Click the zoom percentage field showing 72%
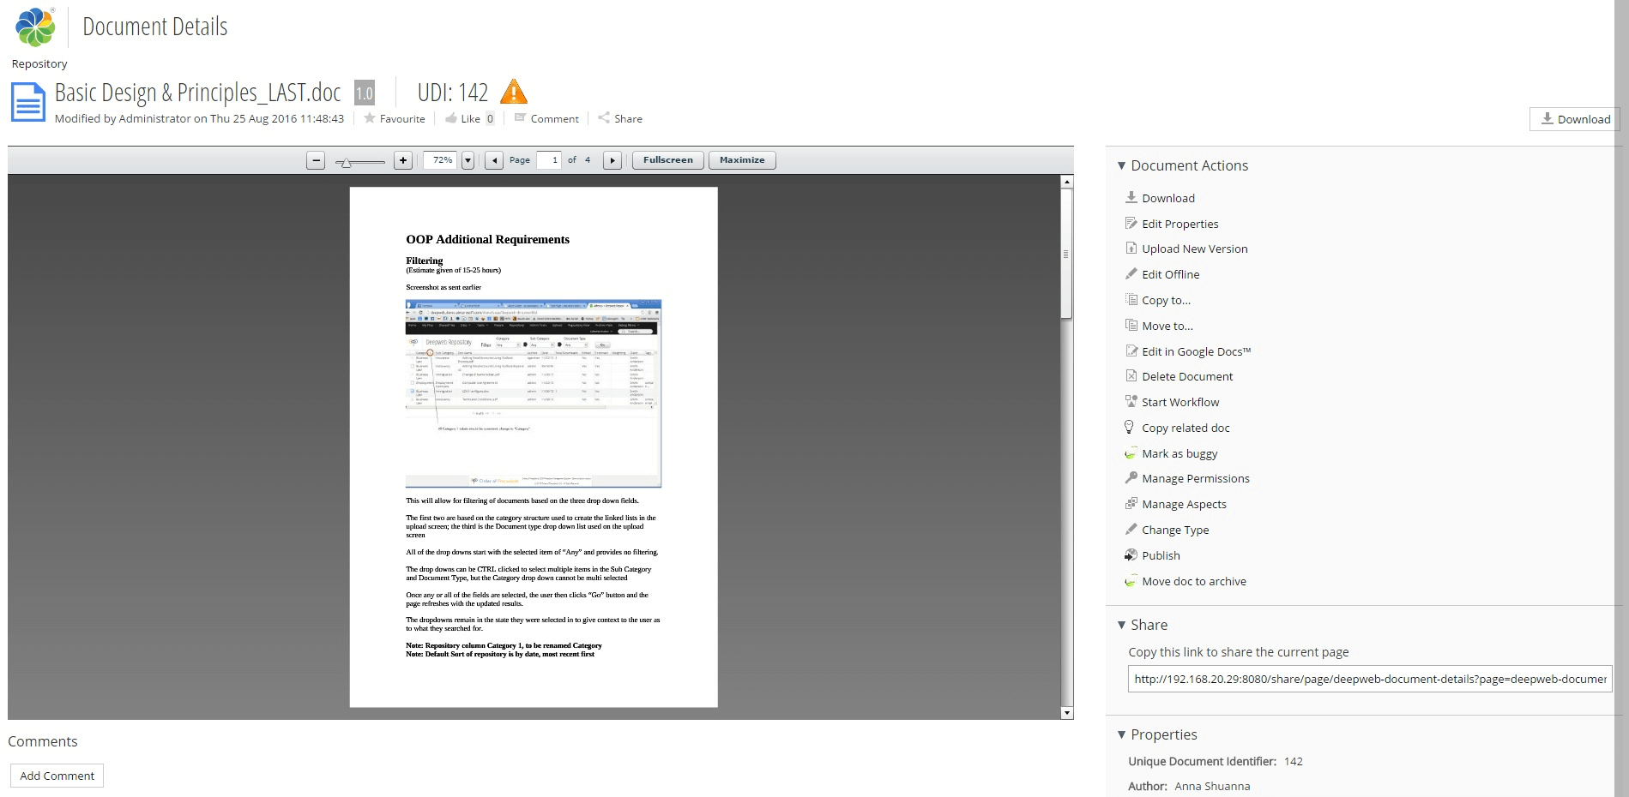 point(442,160)
